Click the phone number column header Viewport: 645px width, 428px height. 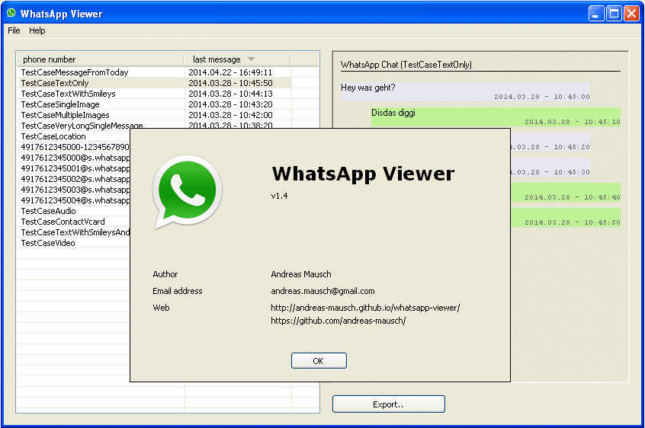(50, 59)
